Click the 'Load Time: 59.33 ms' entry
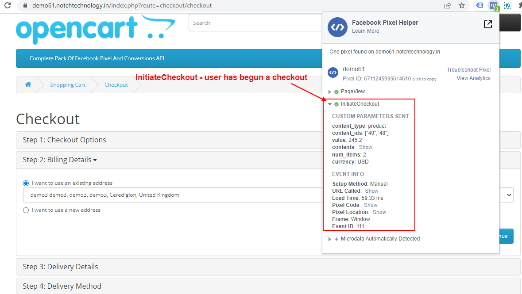The height and width of the screenshot is (294, 522). (358, 198)
